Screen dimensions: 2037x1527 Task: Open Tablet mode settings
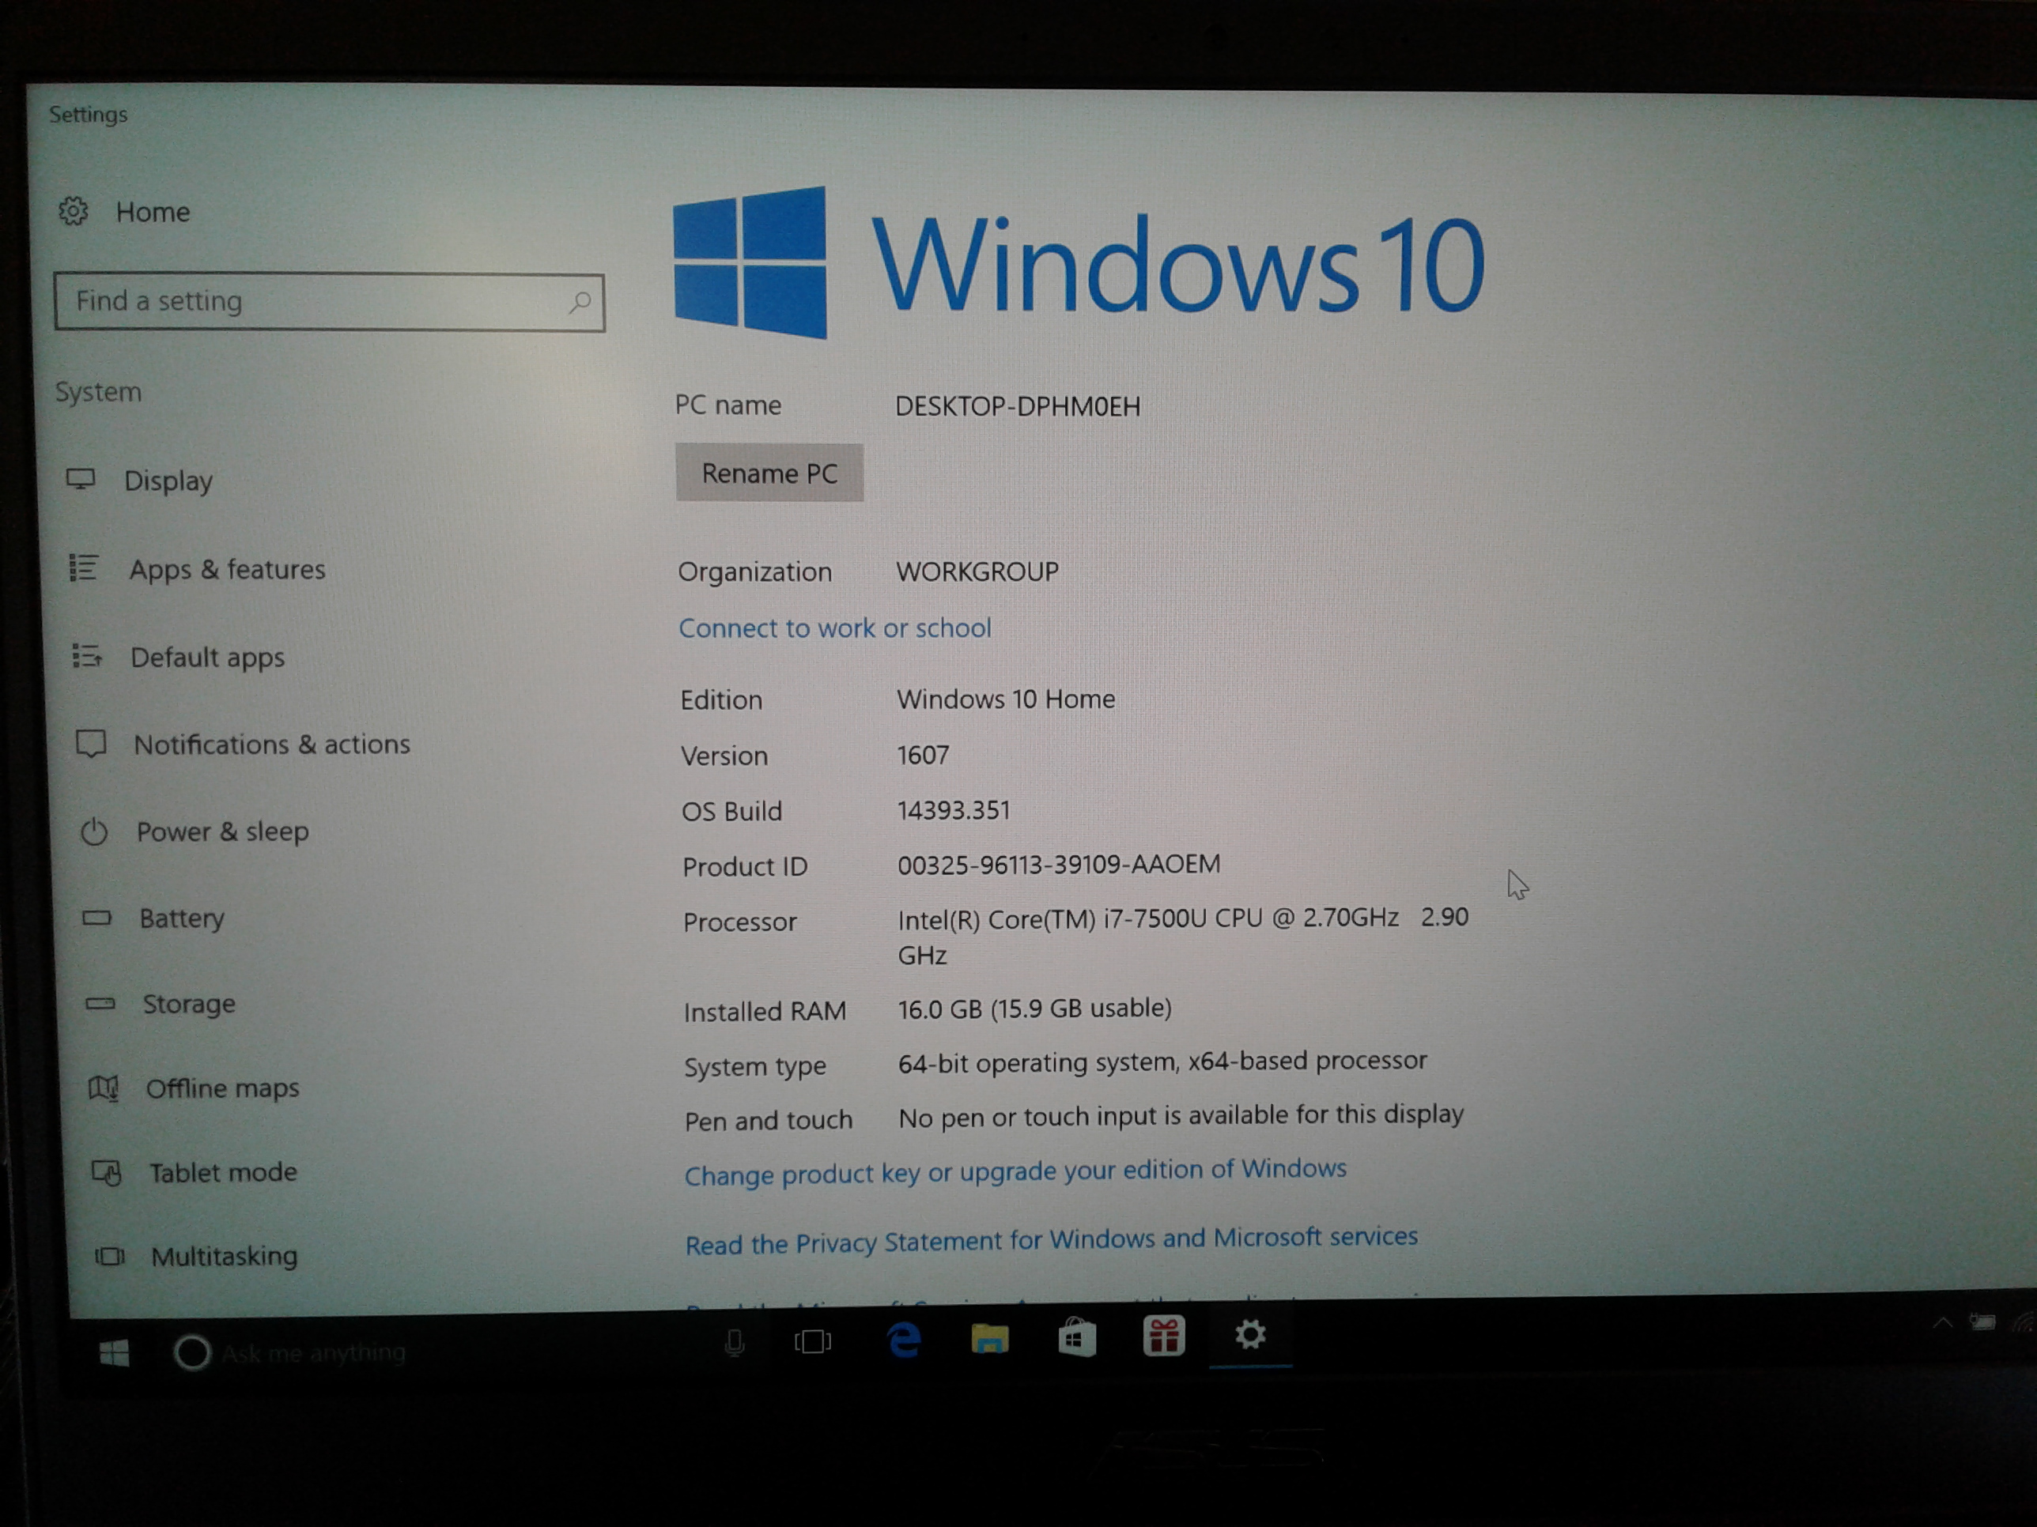tap(223, 1173)
